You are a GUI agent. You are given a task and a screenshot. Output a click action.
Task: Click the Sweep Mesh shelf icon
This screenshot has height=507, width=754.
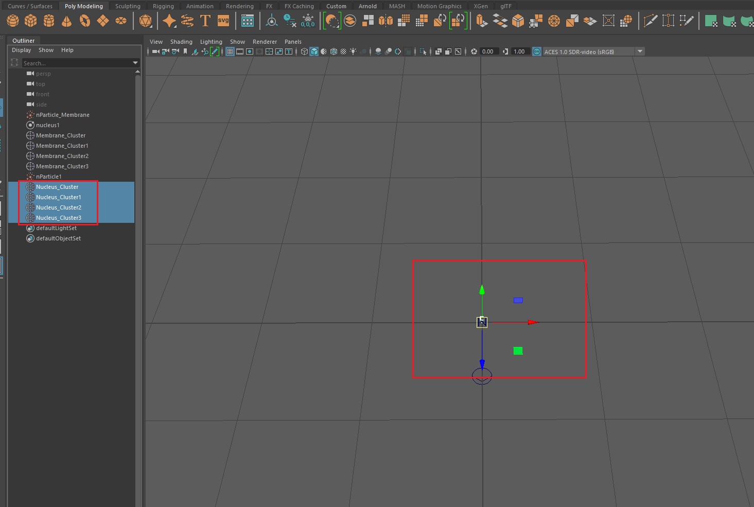coord(187,21)
